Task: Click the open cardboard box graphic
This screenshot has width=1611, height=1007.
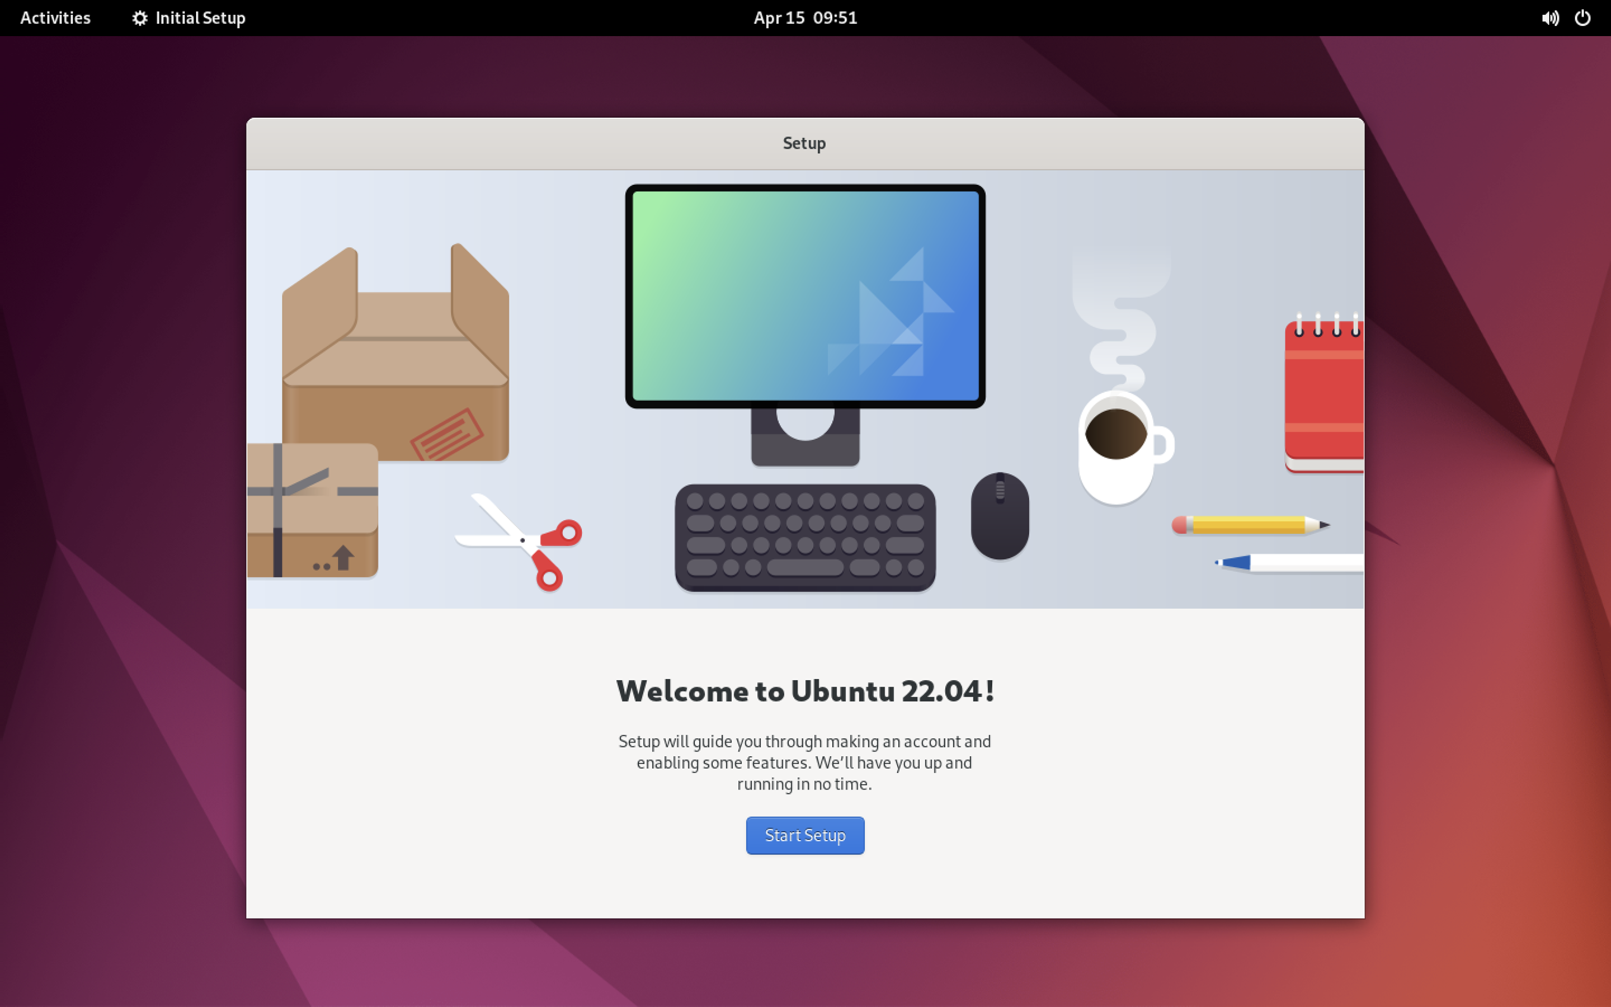Action: coord(395,373)
